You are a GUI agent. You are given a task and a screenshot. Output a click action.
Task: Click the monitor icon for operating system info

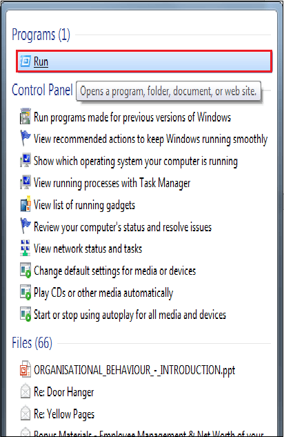pos(26,160)
